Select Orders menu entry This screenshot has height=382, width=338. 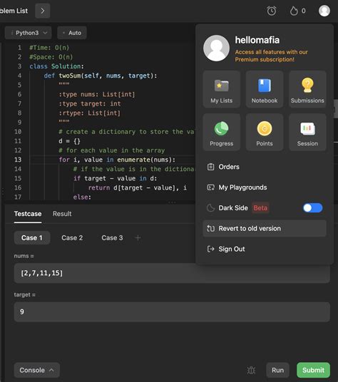tap(265, 167)
